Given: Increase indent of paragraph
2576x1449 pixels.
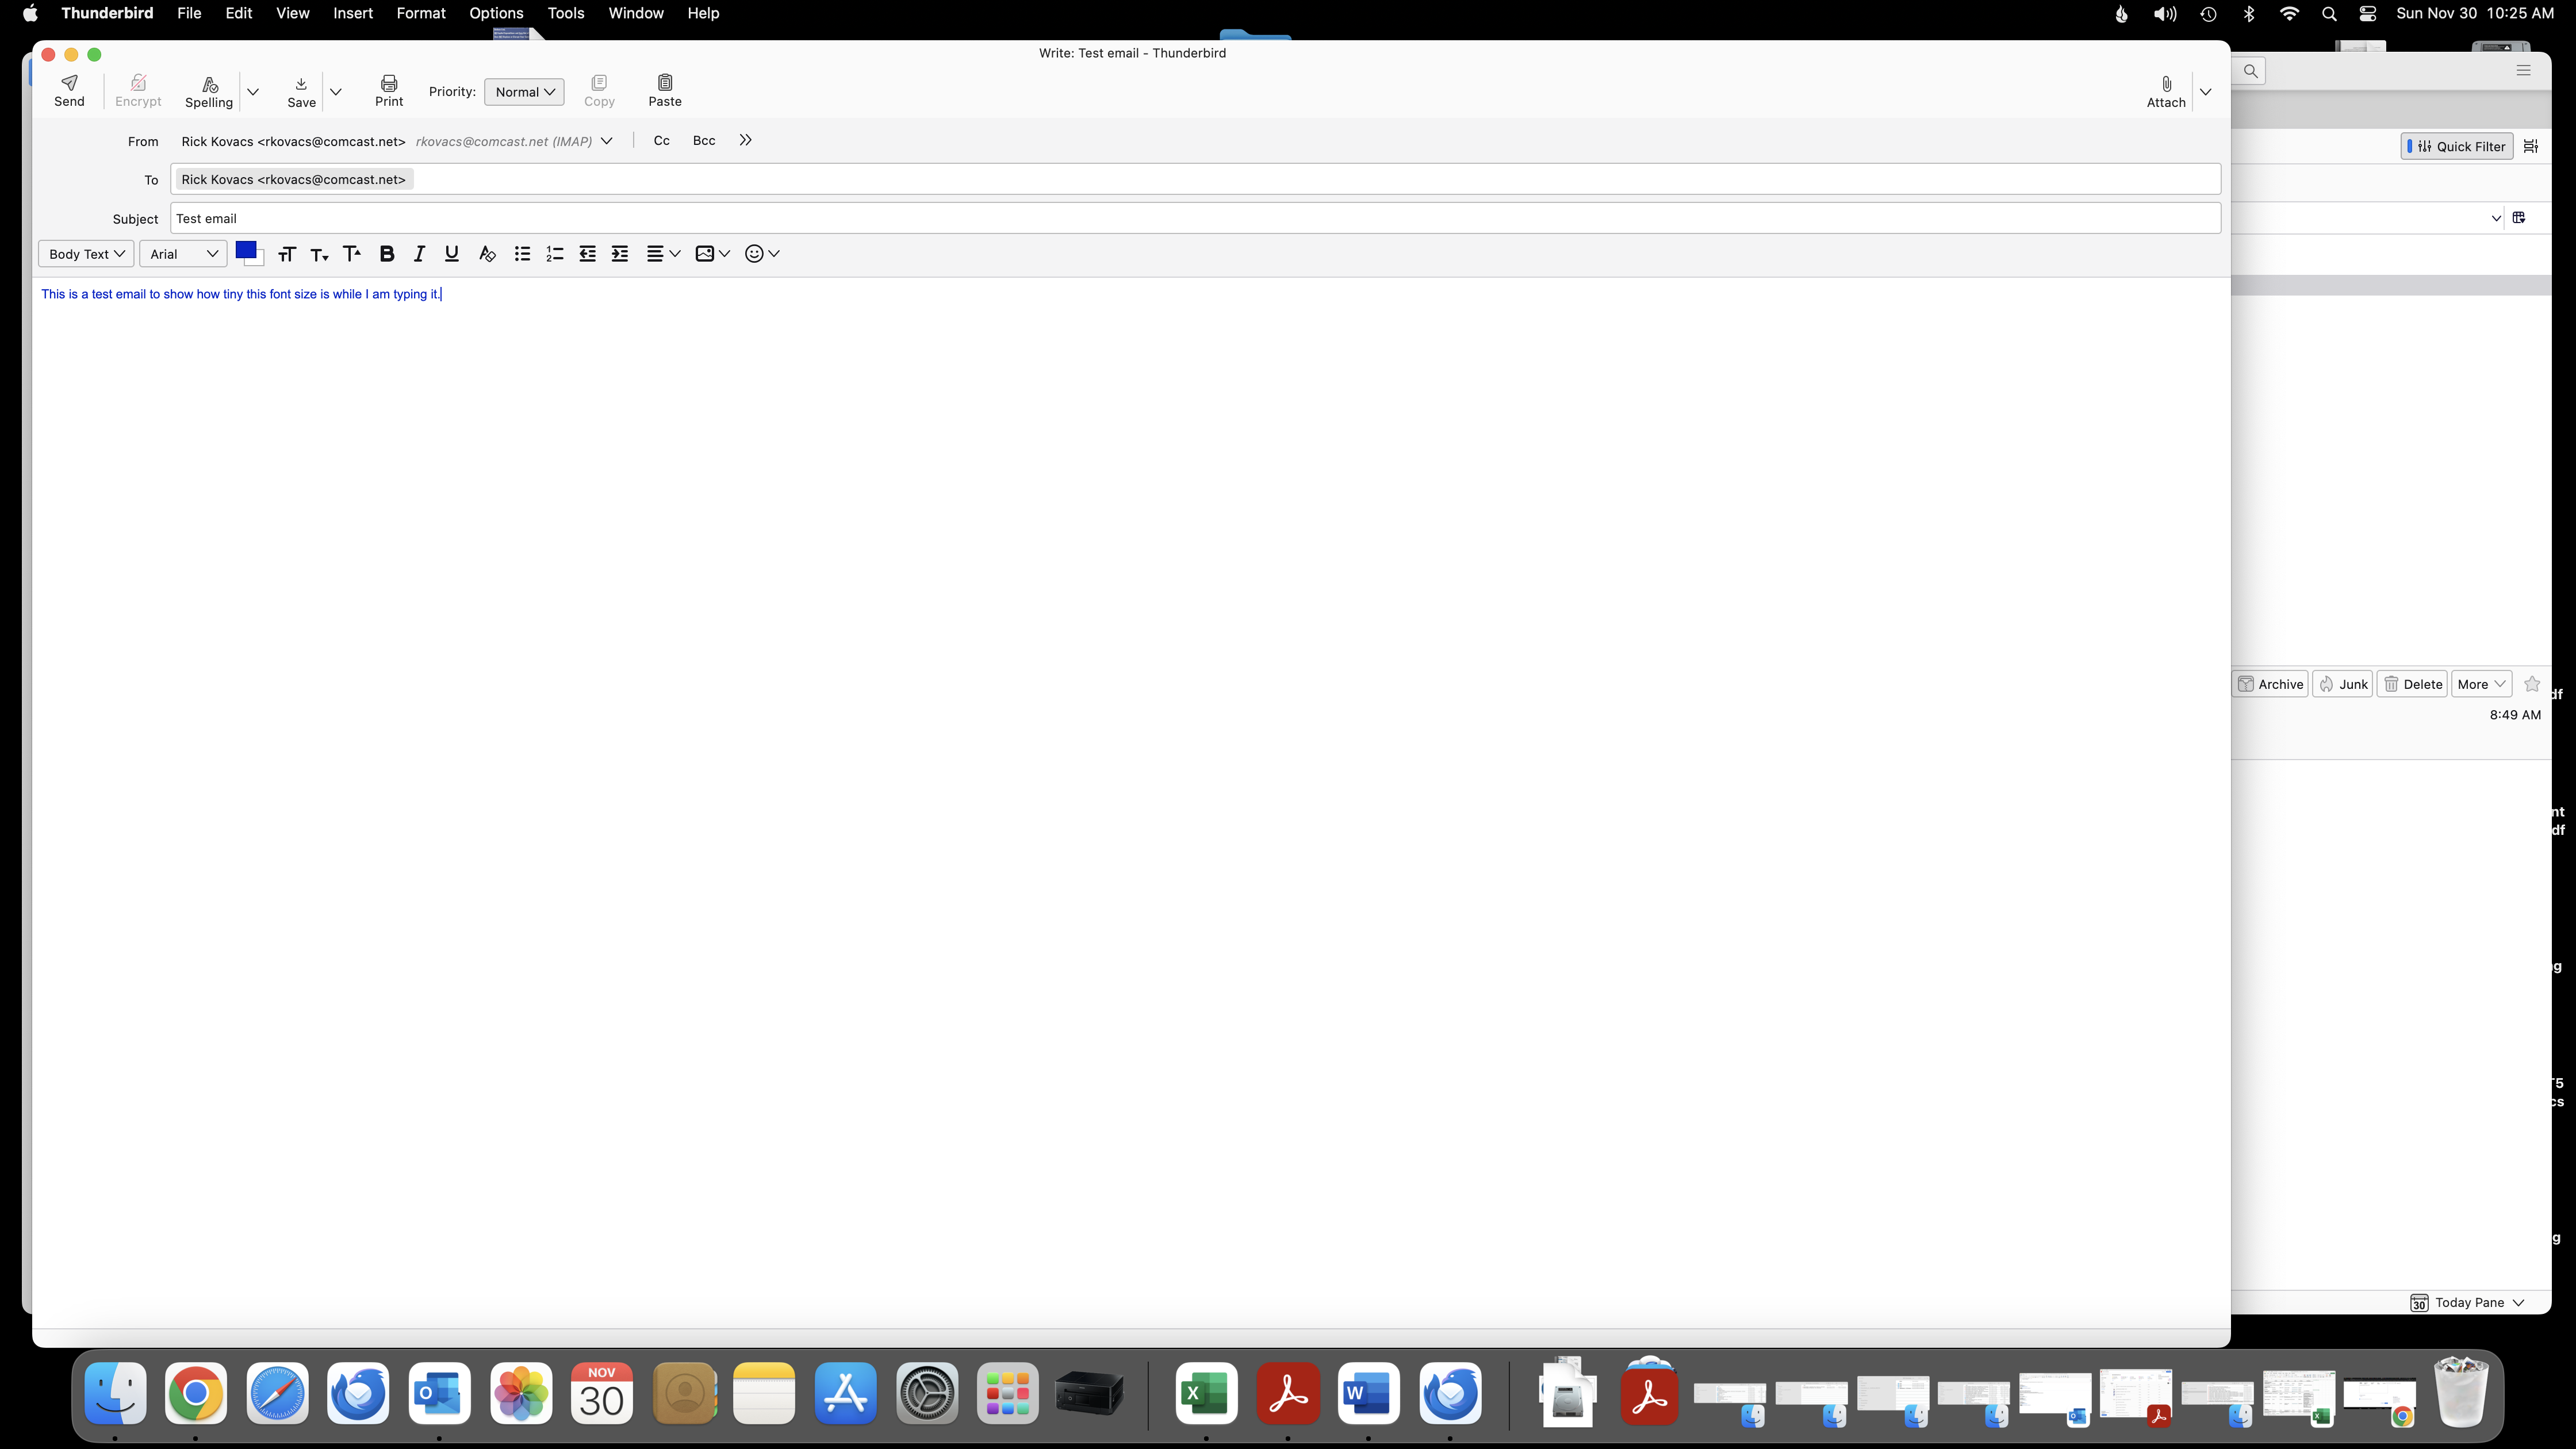Looking at the screenshot, I should coord(620,254).
